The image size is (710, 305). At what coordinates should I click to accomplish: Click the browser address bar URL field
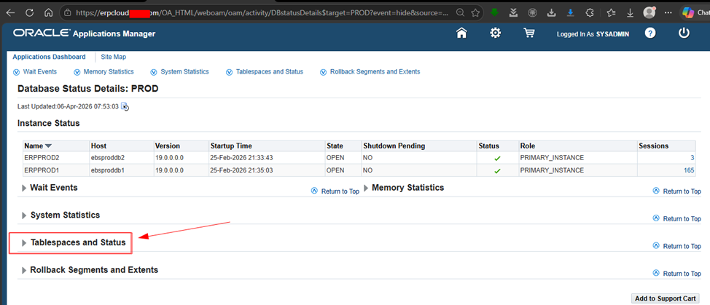tap(255, 13)
